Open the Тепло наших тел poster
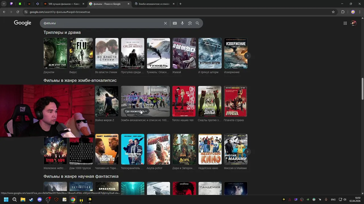Image resolution: width=364 pixels, height=204 pixels. point(184,101)
